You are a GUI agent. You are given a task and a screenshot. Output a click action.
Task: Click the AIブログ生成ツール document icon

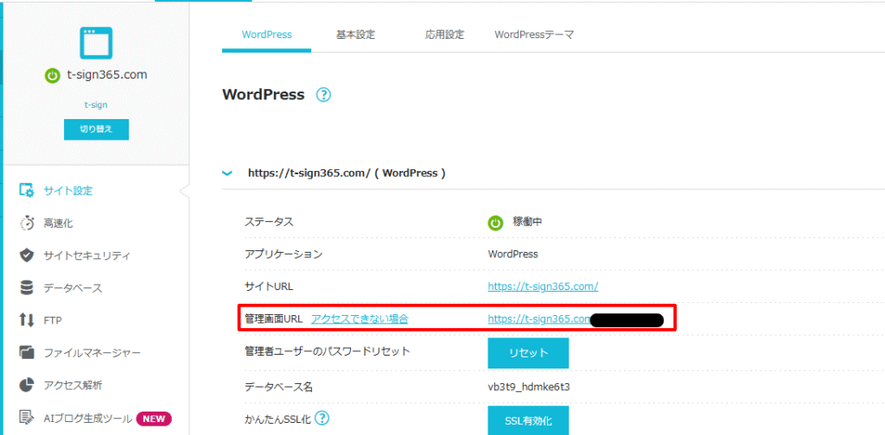(x=27, y=418)
